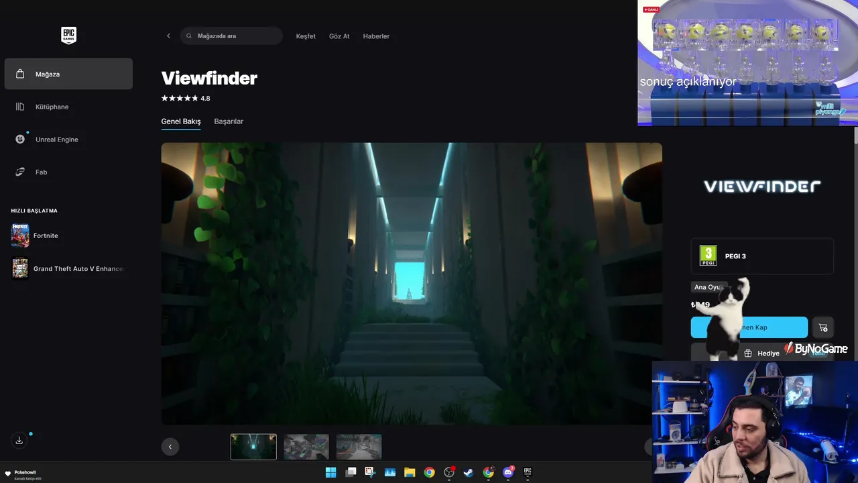This screenshot has width=858, height=483.
Task: Click the main Viewfinder corridor media preview
Action: point(412,283)
